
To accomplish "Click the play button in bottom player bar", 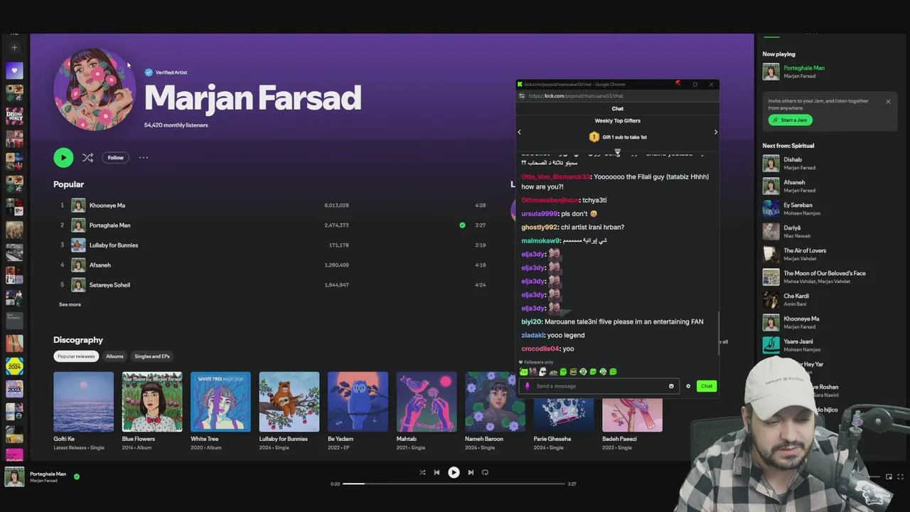I will coord(454,472).
